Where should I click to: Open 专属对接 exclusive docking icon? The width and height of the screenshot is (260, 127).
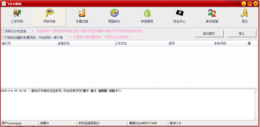(82, 13)
